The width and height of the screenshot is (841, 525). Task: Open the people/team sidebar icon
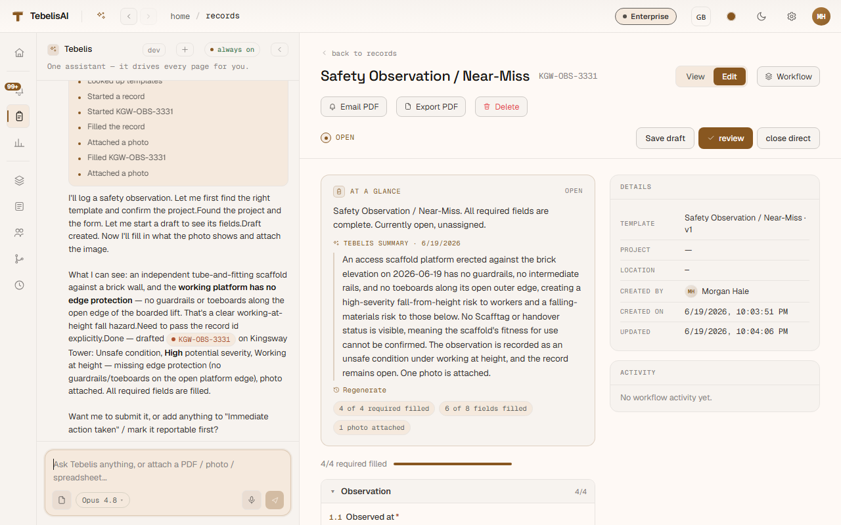19,232
